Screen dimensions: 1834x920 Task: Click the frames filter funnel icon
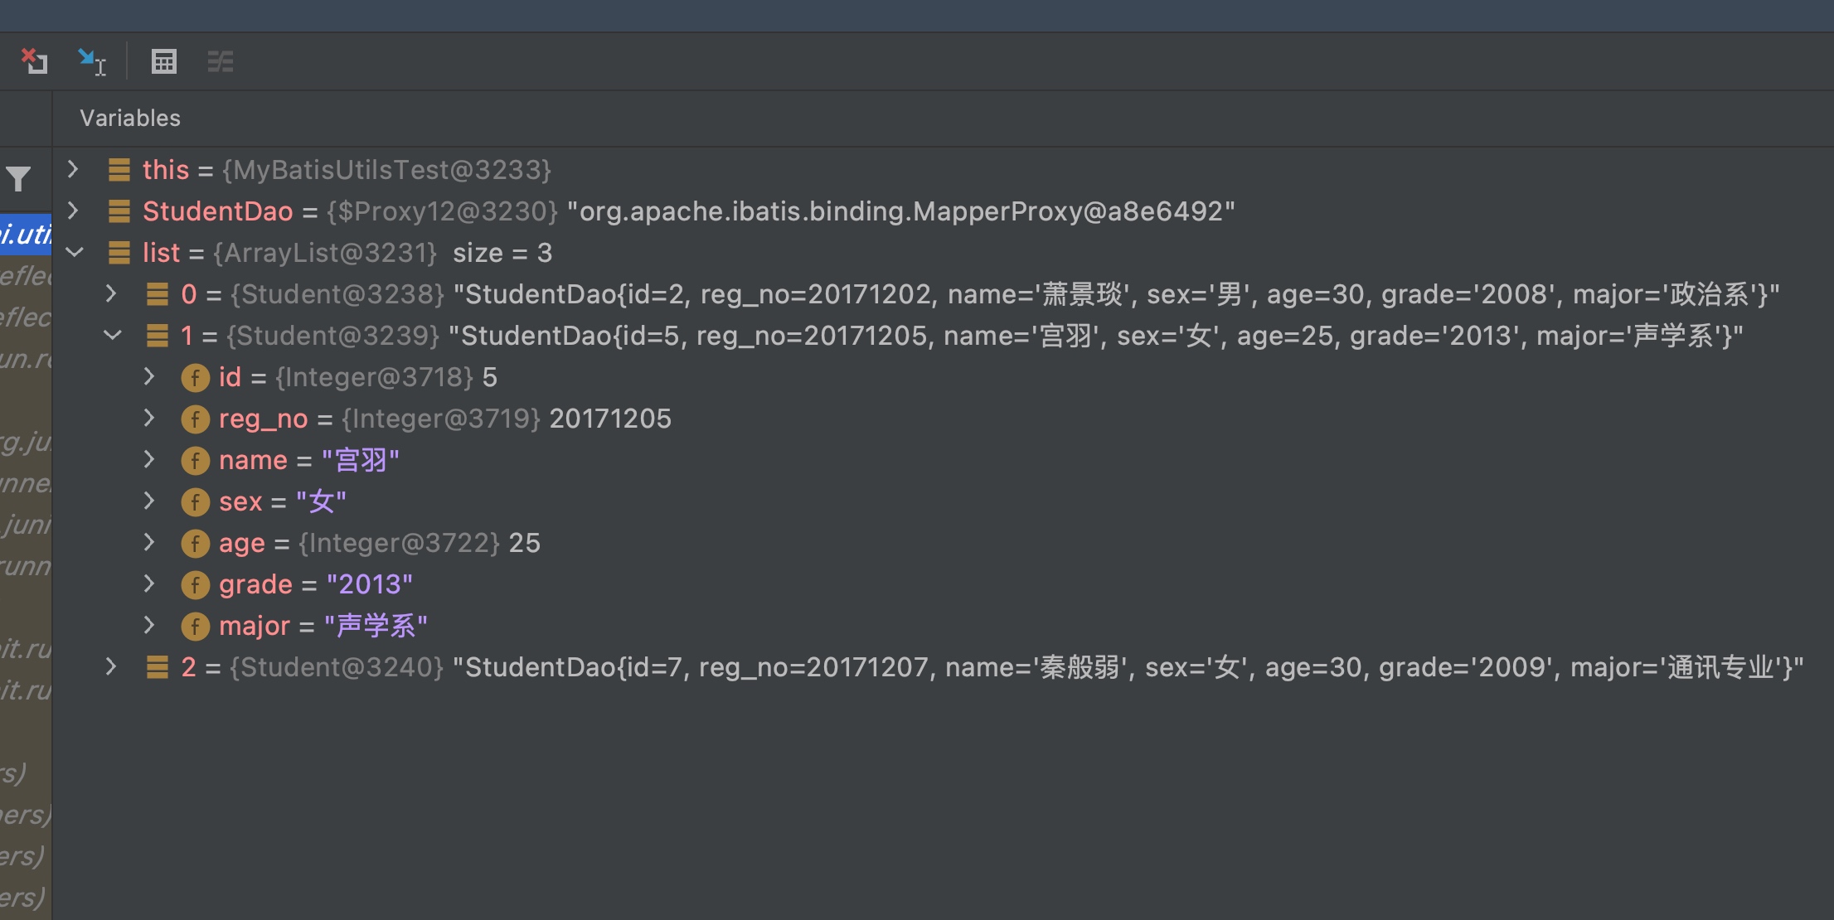pyautogui.click(x=18, y=178)
